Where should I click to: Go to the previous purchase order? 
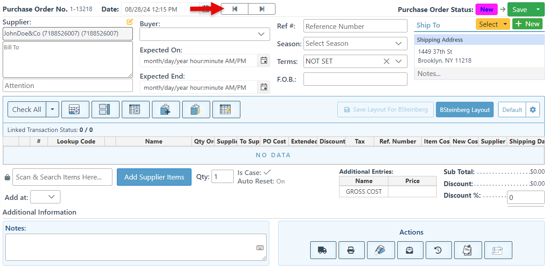(235, 9)
